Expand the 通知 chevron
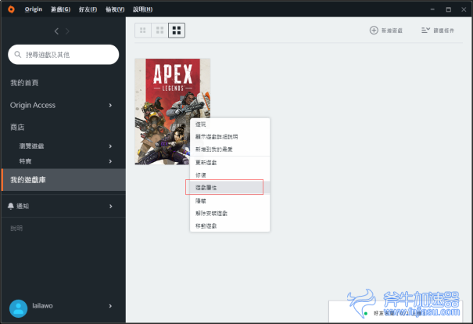Screen dimensions: 473x324 110,207
